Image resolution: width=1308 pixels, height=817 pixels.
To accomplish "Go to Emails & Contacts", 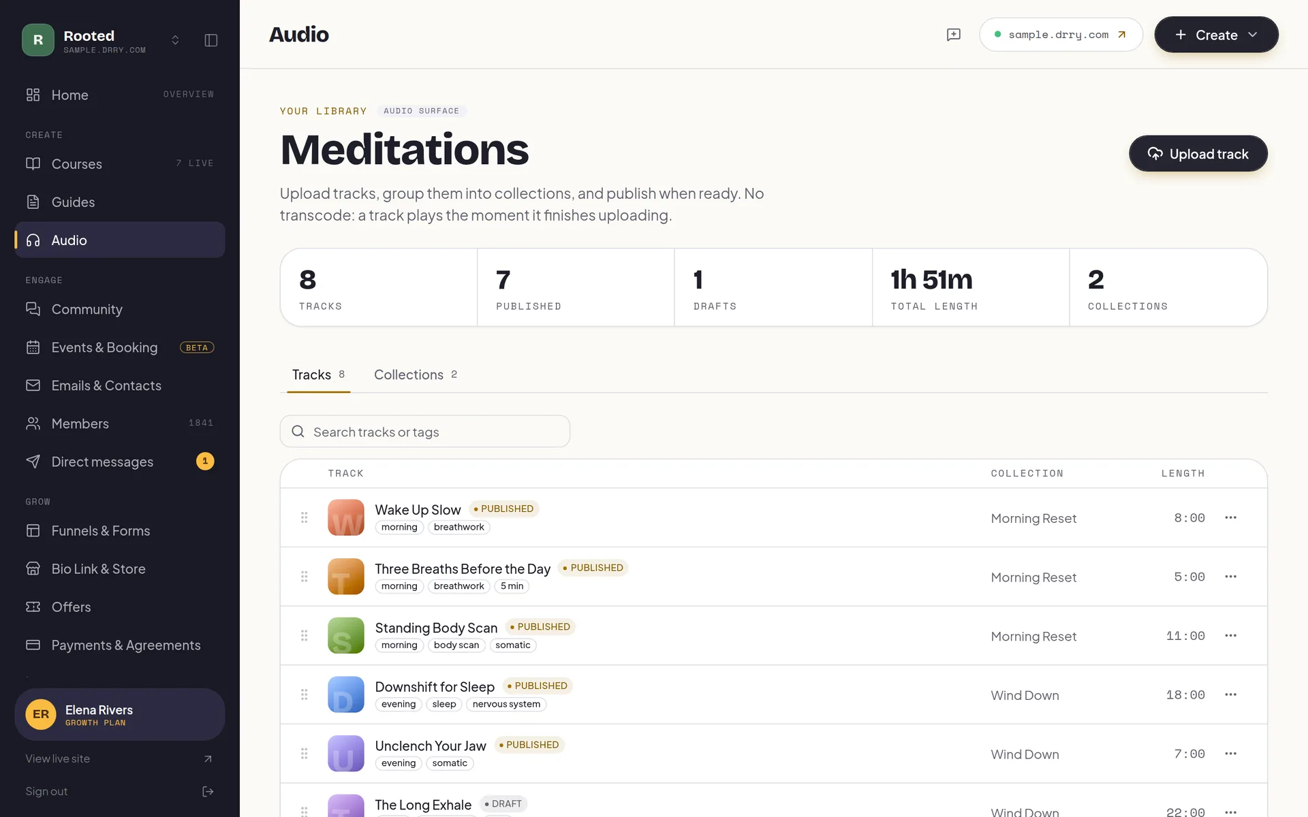I will (x=120, y=385).
